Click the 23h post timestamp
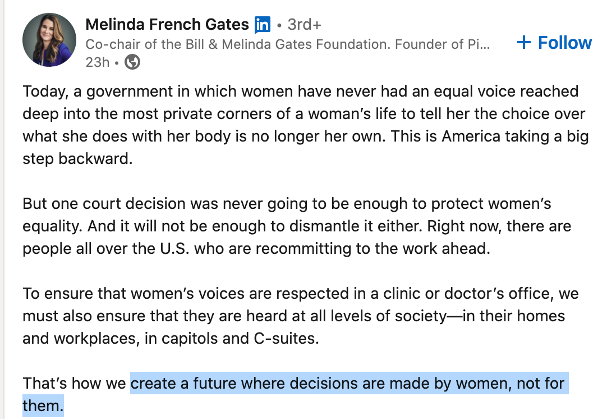 click(x=97, y=62)
